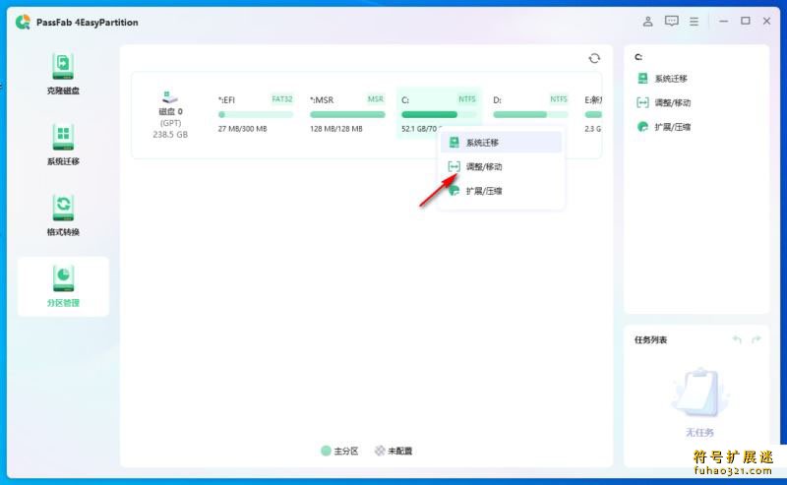This screenshot has width=787, height=485.
Task: Close the PassFab window
Action: [766, 21]
